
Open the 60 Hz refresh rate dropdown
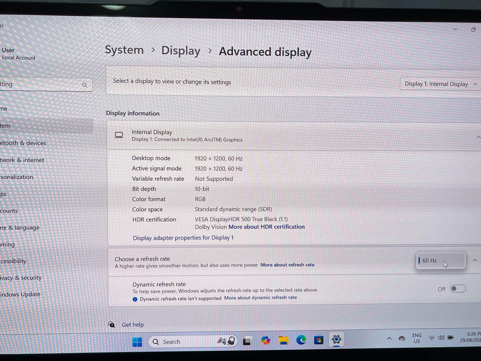[x=441, y=260]
